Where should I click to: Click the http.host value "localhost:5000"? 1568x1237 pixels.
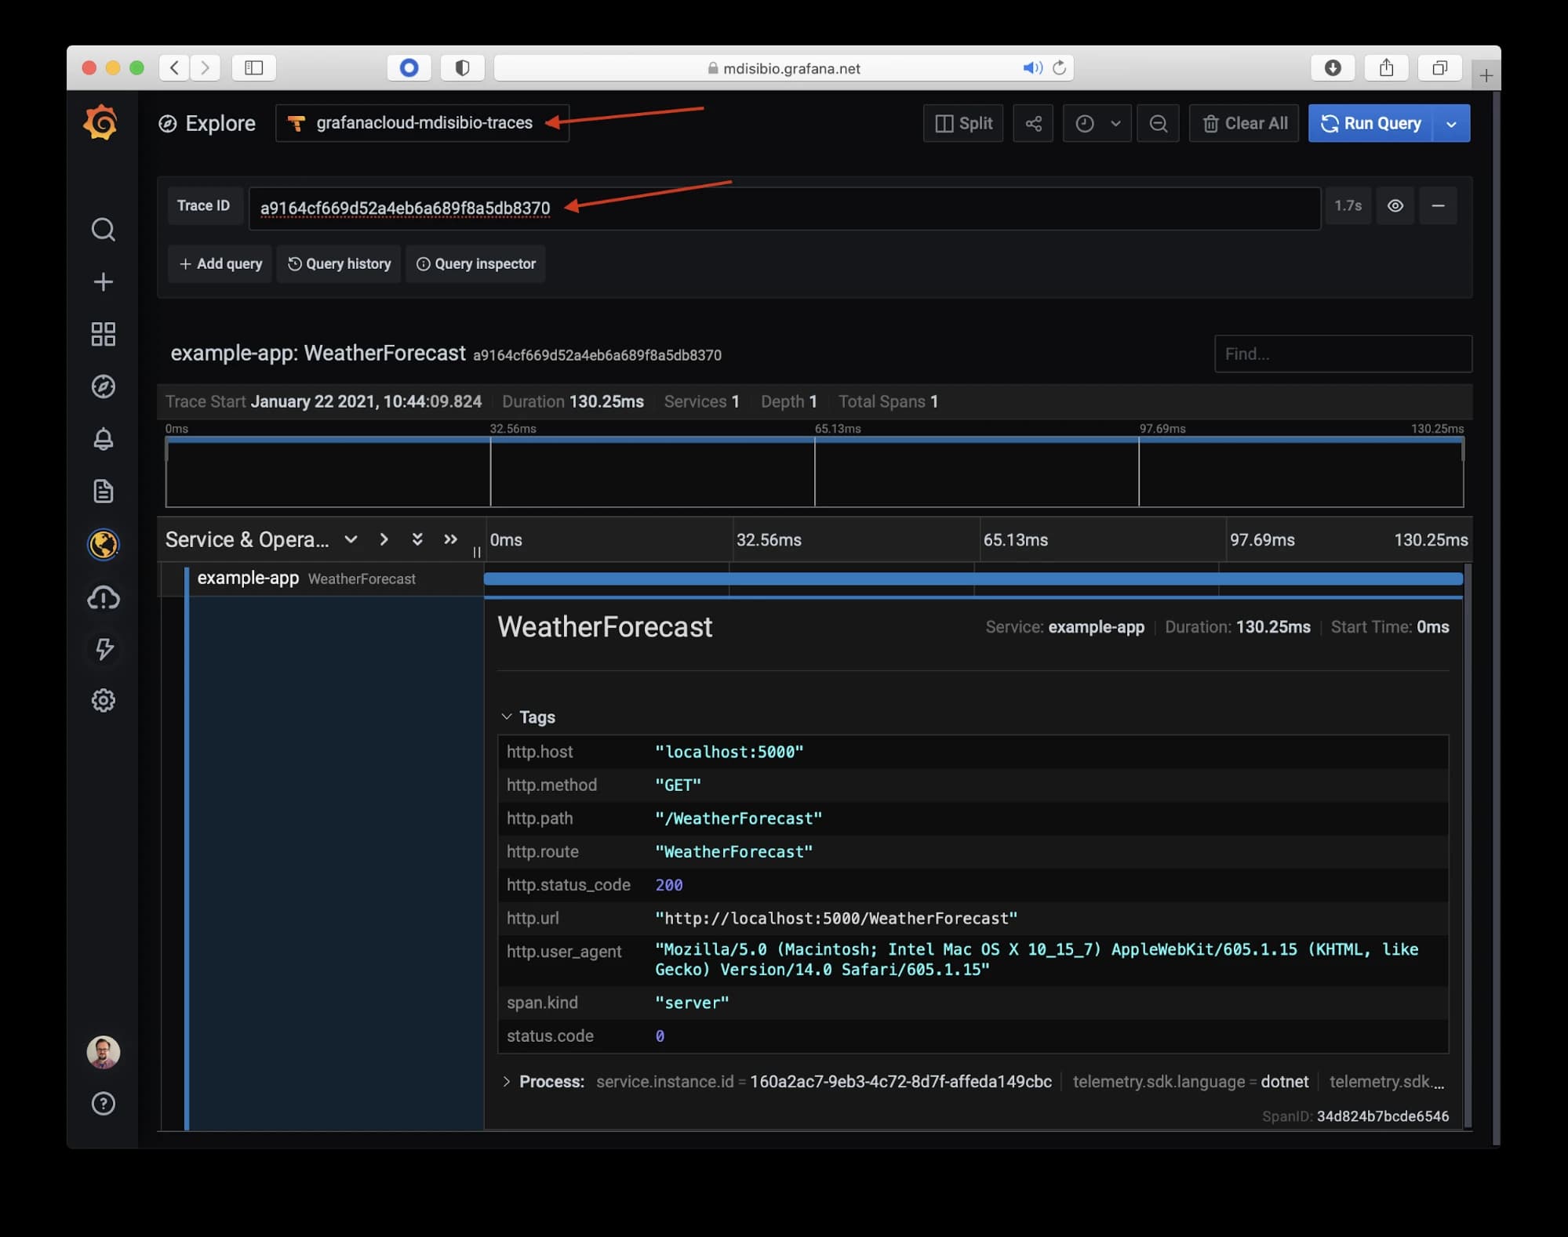729,752
